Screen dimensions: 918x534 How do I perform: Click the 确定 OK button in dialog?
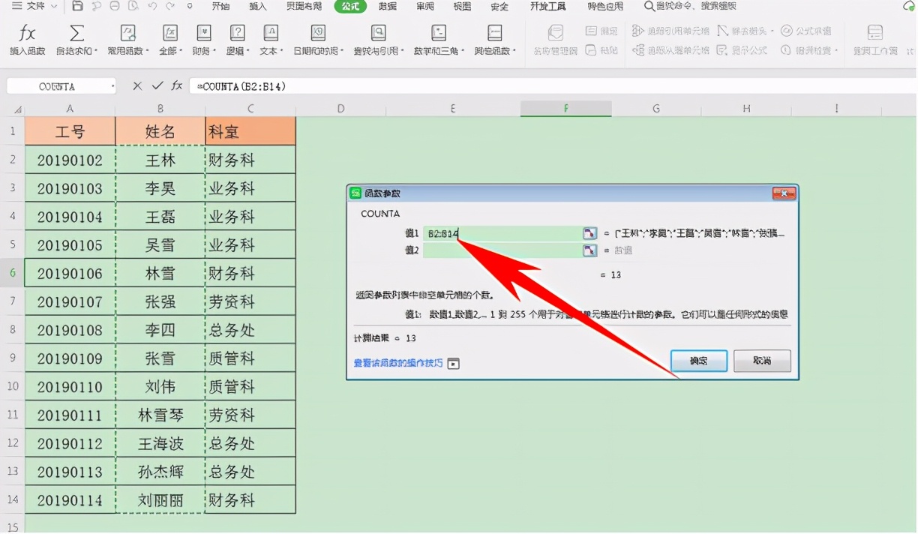coord(699,361)
